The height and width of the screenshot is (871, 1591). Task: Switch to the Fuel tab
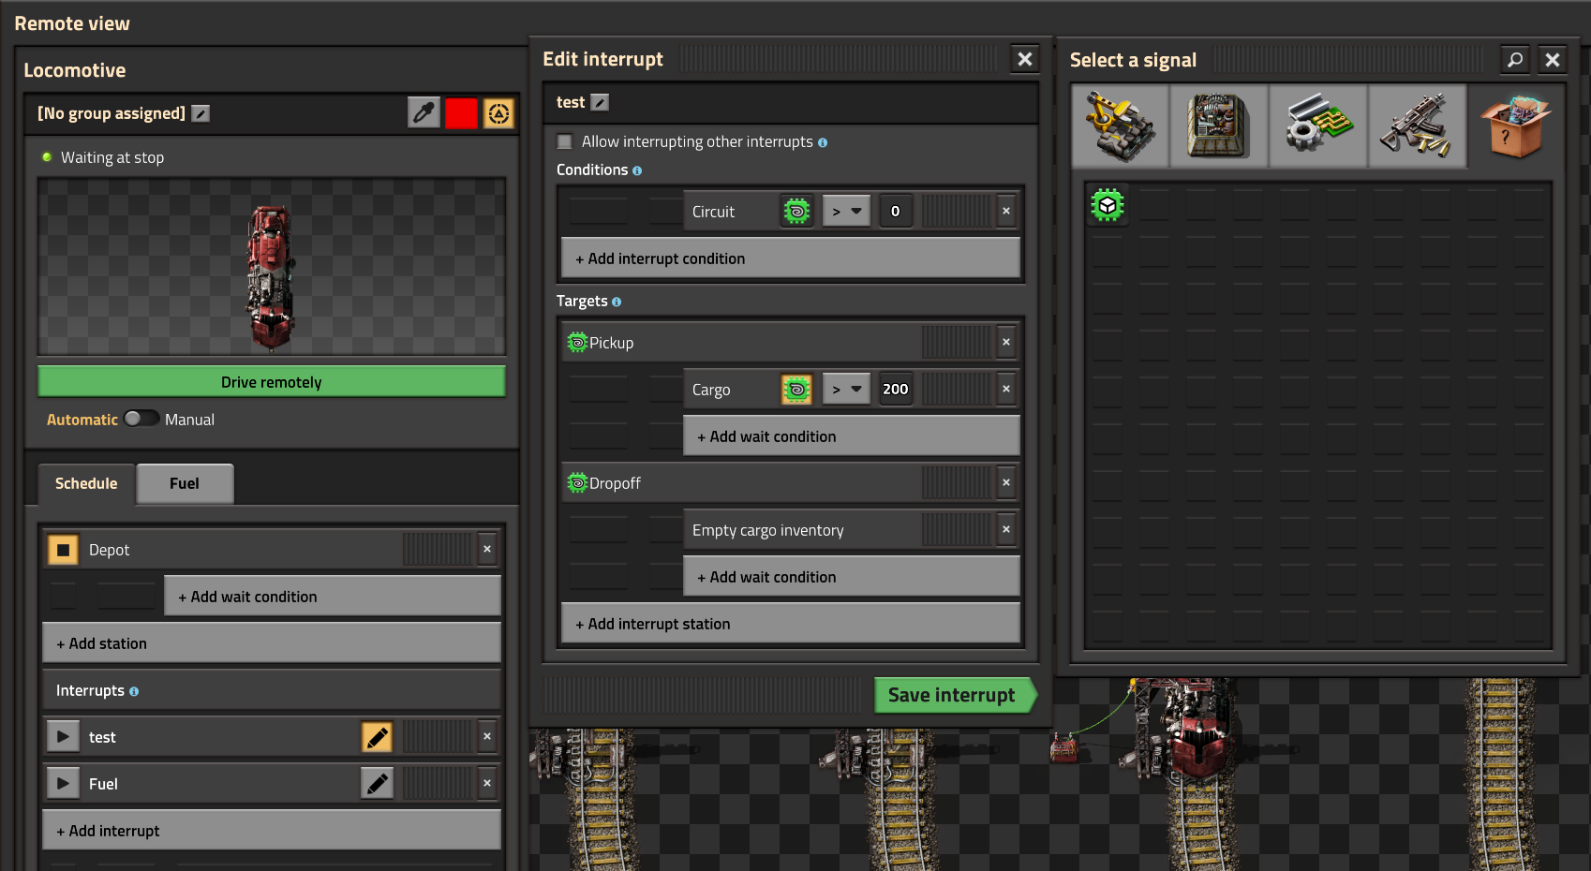(x=185, y=483)
